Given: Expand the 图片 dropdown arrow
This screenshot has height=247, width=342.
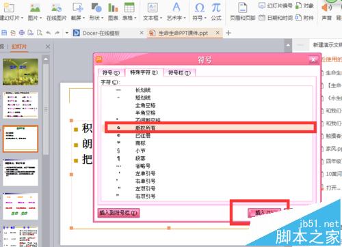Looking at the screenshot, I should click(x=40, y=18).
